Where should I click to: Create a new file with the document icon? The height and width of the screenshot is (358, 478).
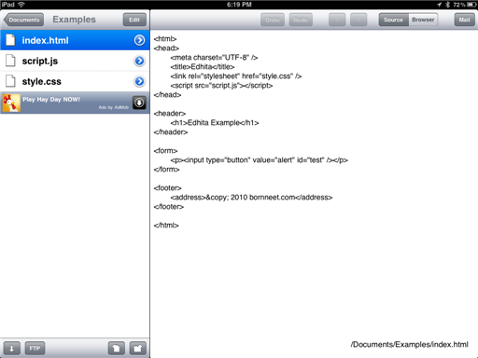click(117, 349)
